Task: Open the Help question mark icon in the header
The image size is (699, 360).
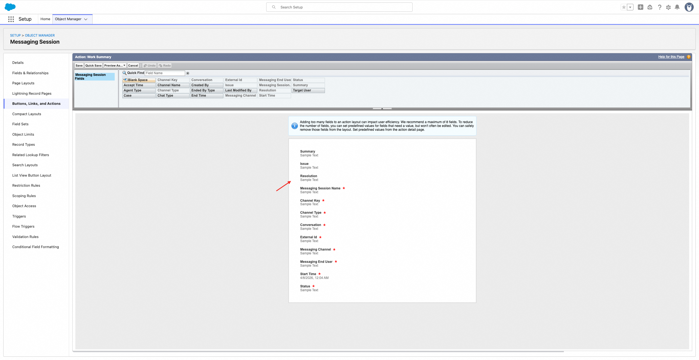Action: click(x=660, y=7)
